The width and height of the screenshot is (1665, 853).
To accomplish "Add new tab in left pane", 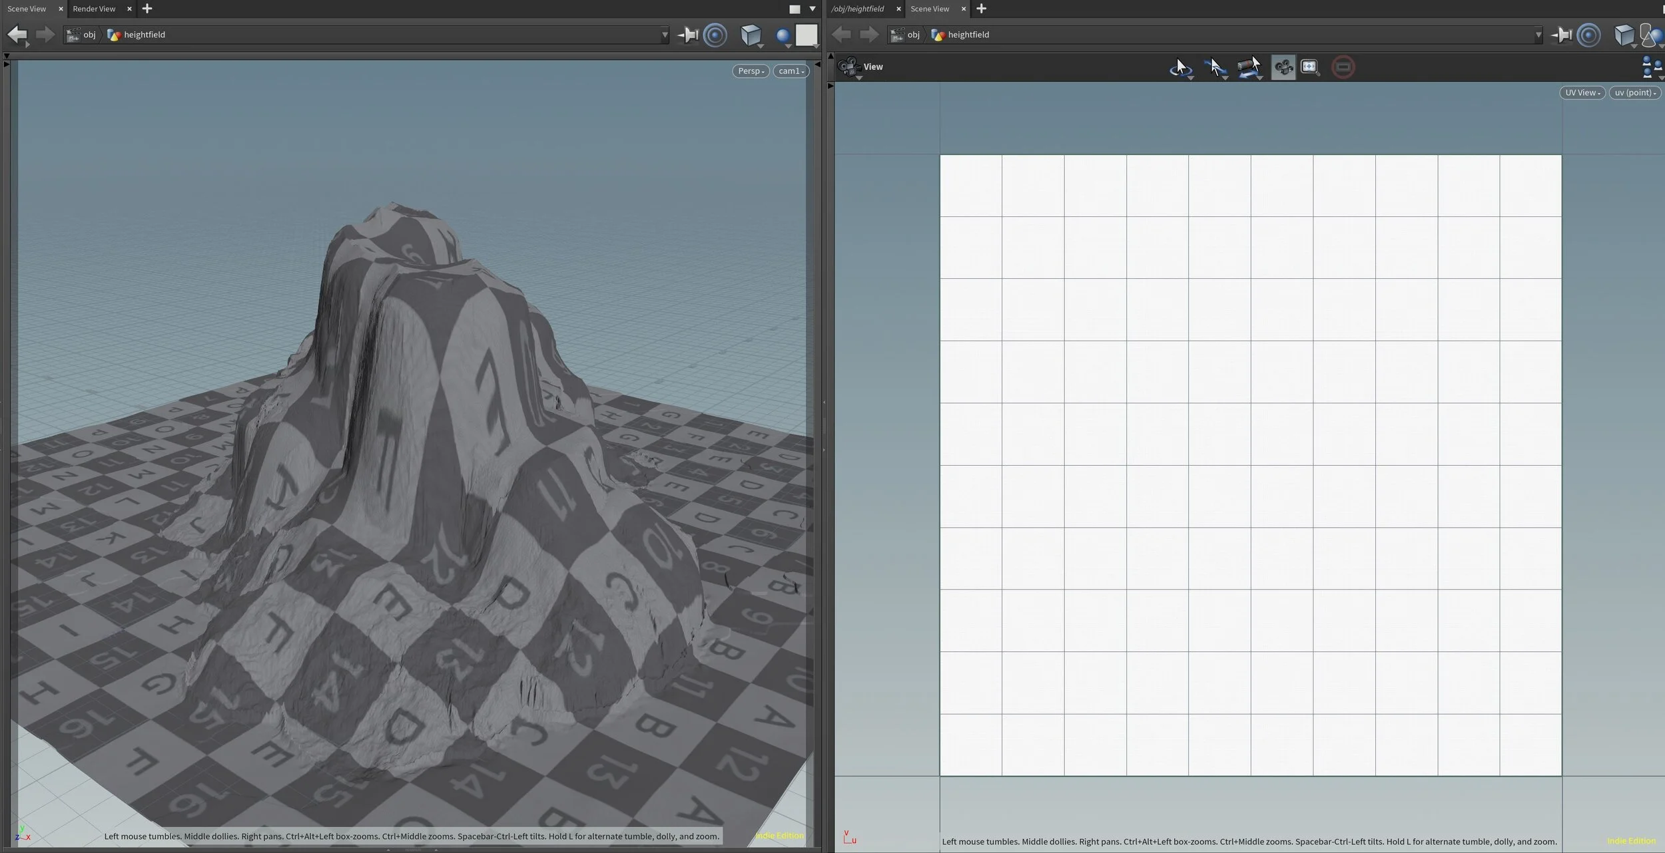I will coord(147,9).
